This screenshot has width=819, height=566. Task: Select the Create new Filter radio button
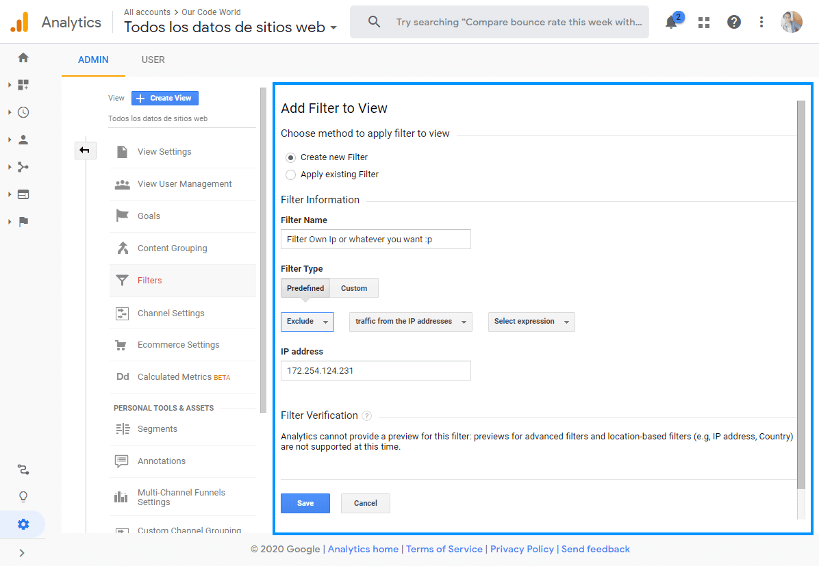(x=290, y=157)
